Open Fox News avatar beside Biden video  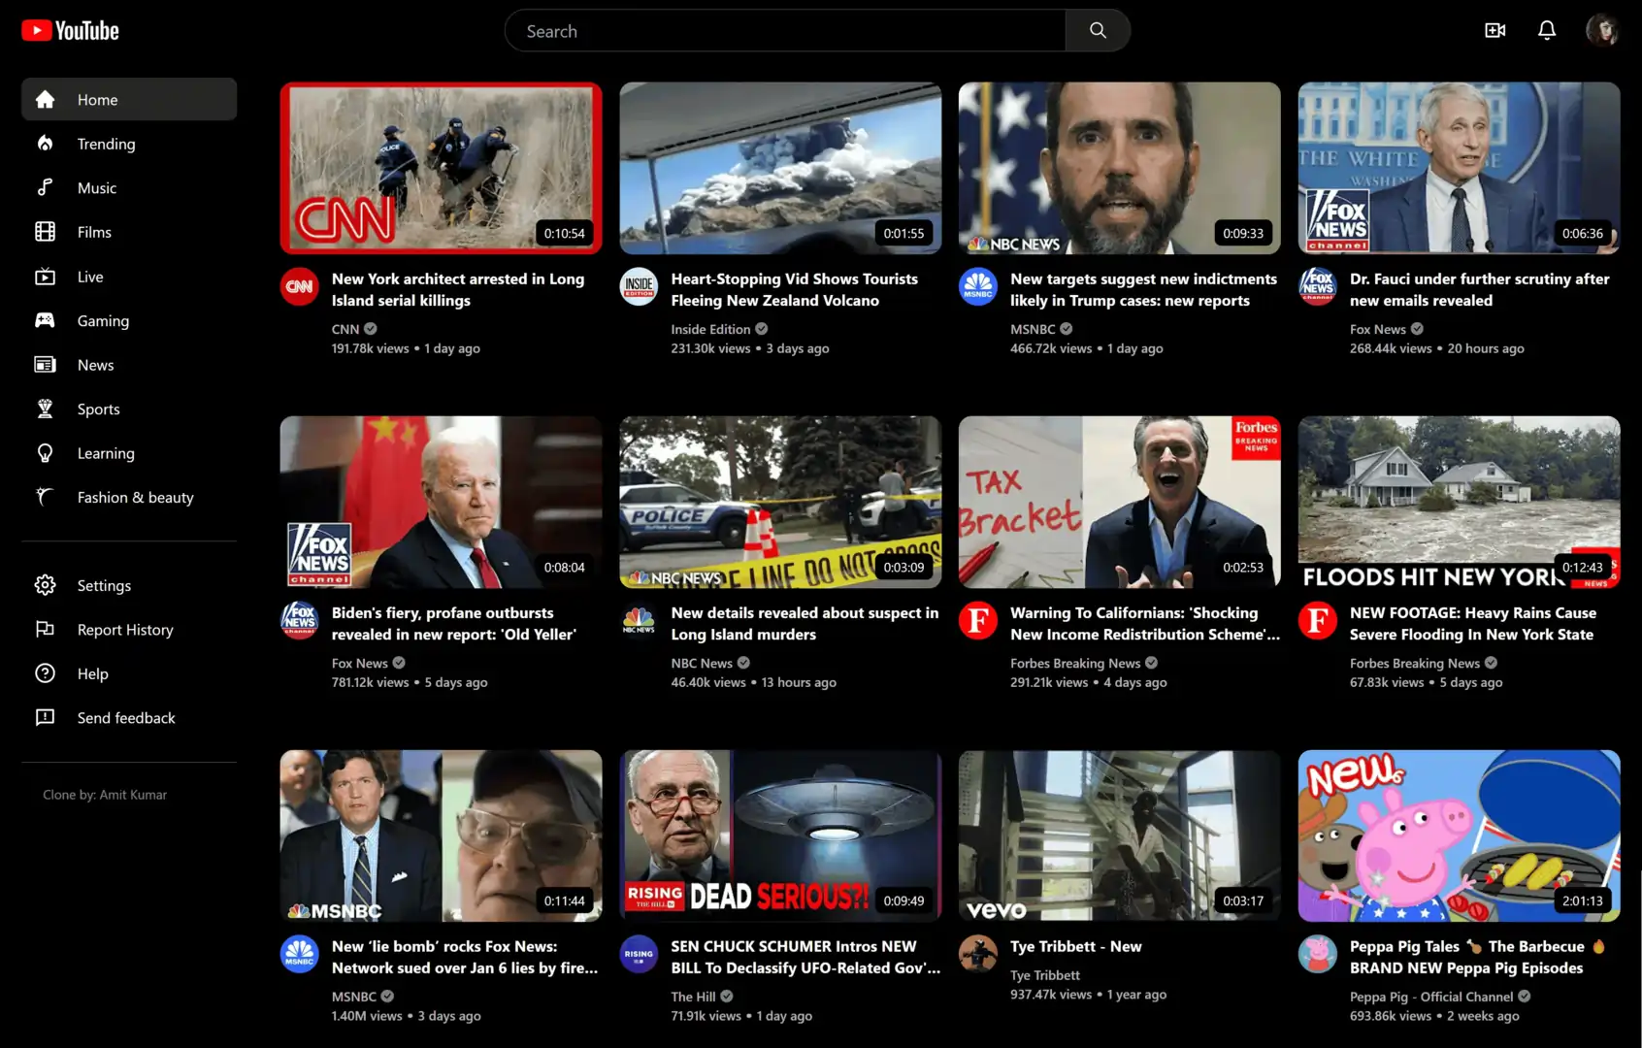click(x=299, y=621)
